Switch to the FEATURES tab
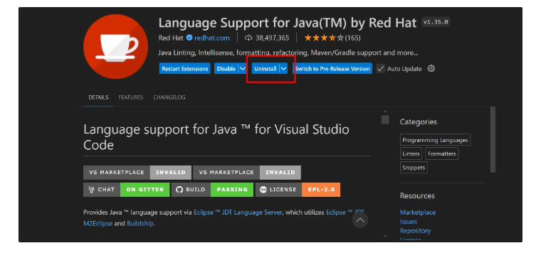 point(131,97)
